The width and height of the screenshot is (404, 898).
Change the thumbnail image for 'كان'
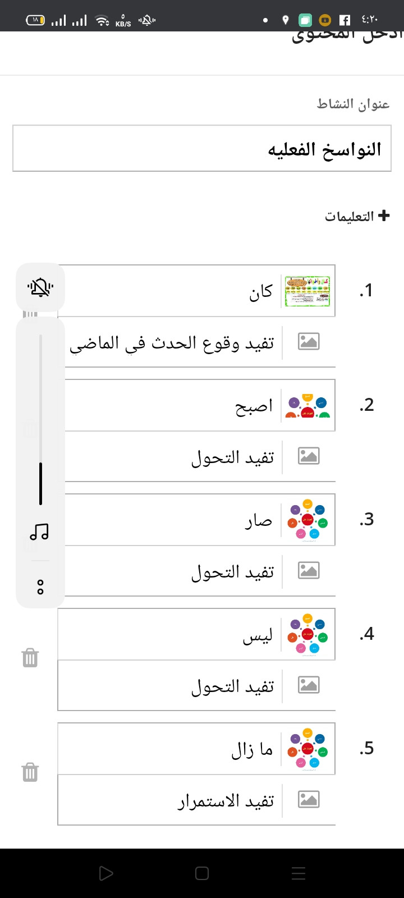coord(307,291)
